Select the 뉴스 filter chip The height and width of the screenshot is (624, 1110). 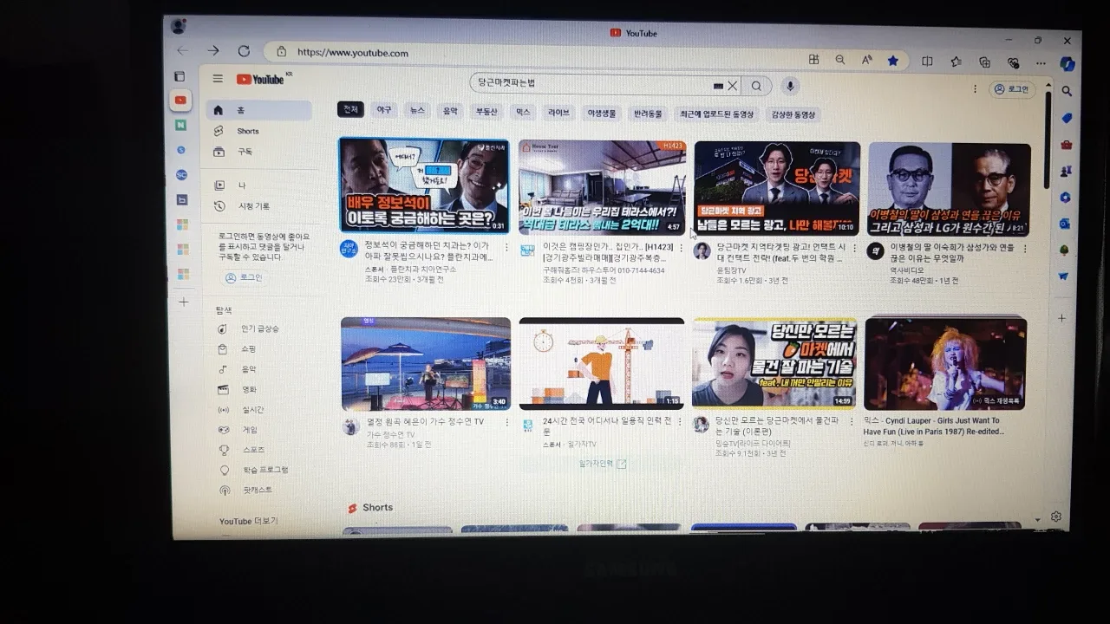tap(416, 111)
